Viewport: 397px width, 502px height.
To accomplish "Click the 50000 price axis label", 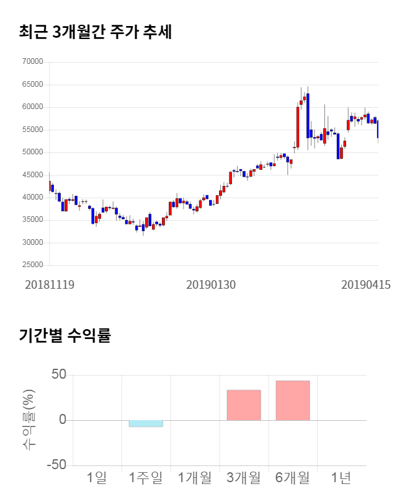I will click(32, 152).
